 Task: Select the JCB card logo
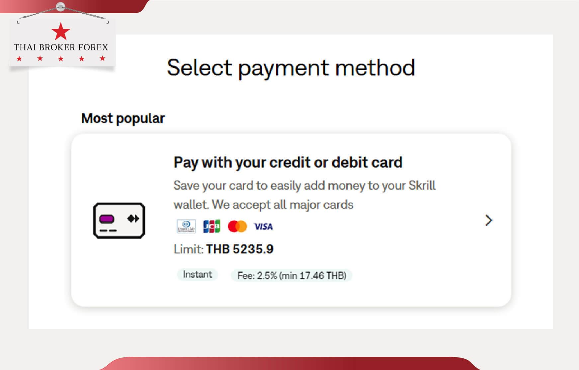coord(211,226)
